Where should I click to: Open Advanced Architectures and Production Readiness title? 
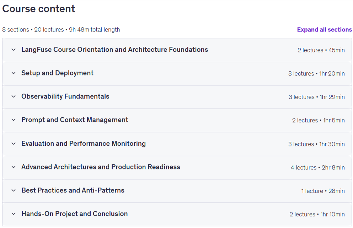pos(101,167)
